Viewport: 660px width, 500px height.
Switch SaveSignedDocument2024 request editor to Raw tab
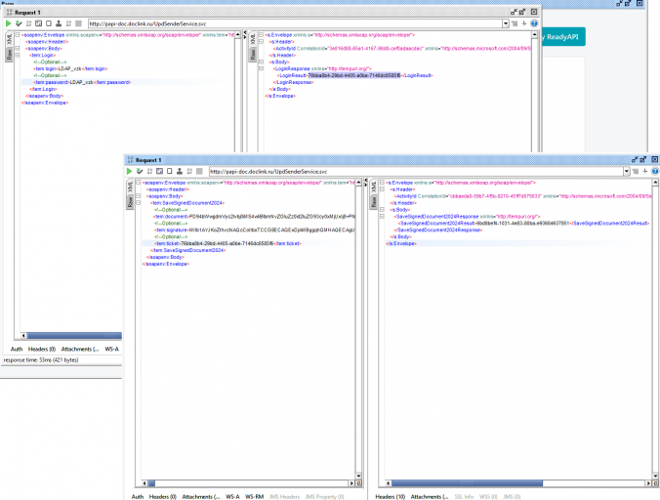(x=130, y=202)
